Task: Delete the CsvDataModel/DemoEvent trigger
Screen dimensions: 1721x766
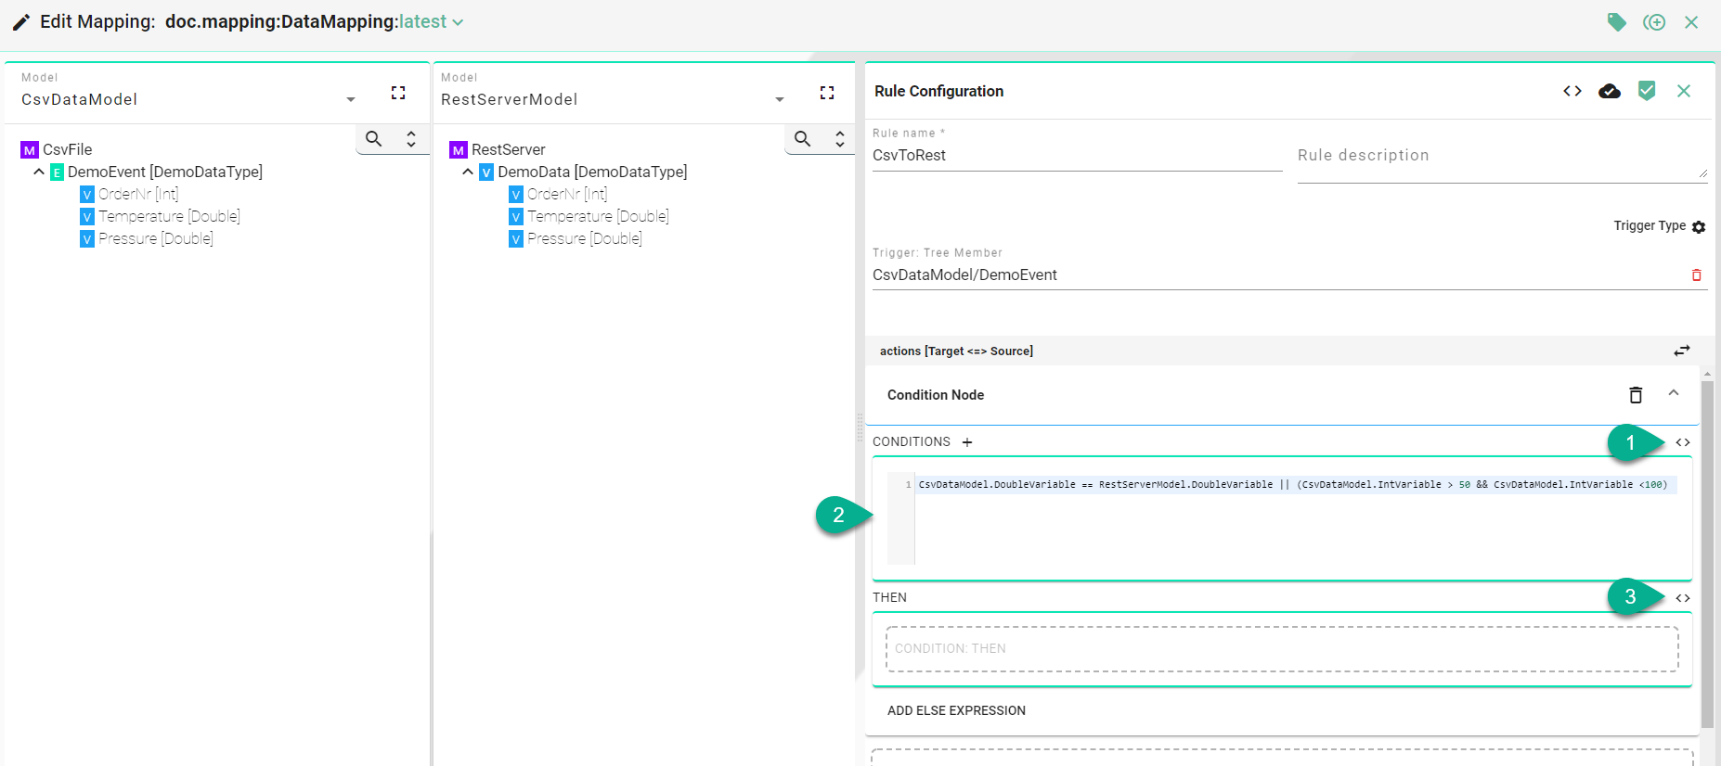Action: tap(1696, 275)
